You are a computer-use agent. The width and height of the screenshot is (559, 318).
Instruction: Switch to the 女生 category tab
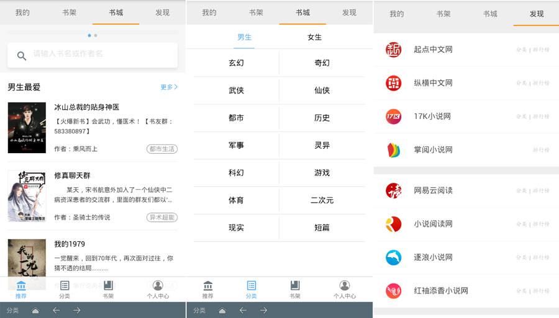(x=314, y=37)
